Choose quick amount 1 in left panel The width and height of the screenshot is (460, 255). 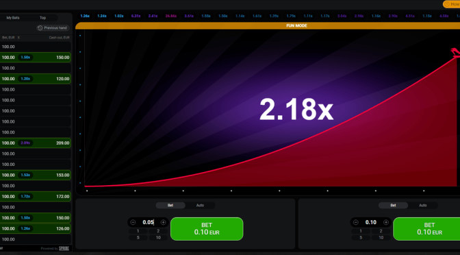pos(138,231)
